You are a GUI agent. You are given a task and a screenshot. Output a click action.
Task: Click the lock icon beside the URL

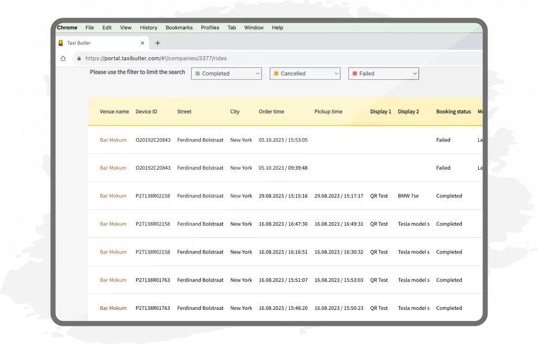click(79, 58)
